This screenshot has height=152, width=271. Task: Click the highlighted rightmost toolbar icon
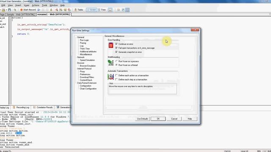click(127, 10)
